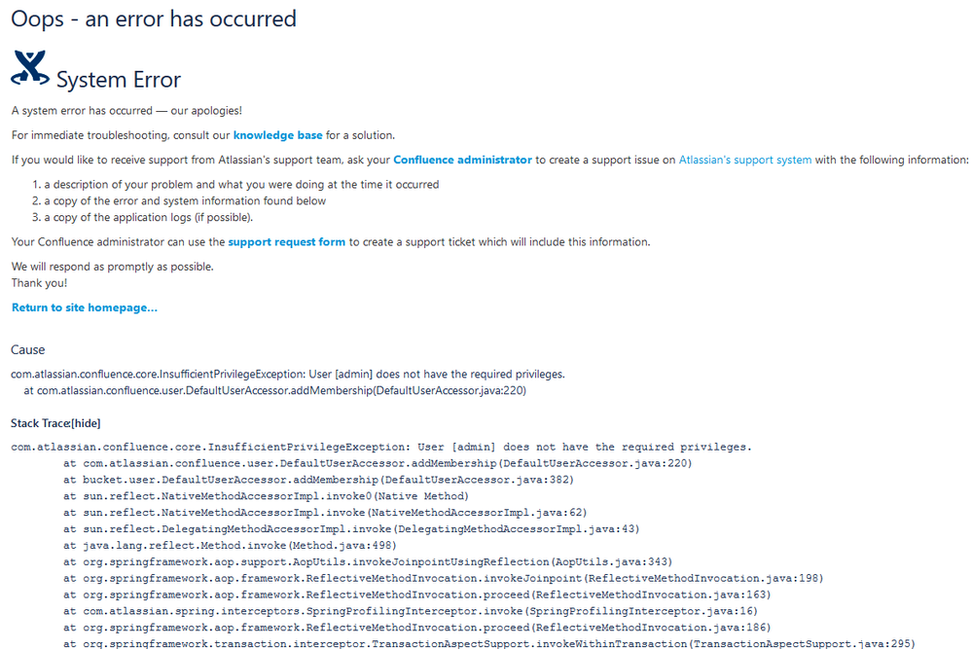This screenshot has height=649, width=972.
Task: Select stack line bucket.user.DefaultUserAccessor.addMembership
Action: pos(318,480)
